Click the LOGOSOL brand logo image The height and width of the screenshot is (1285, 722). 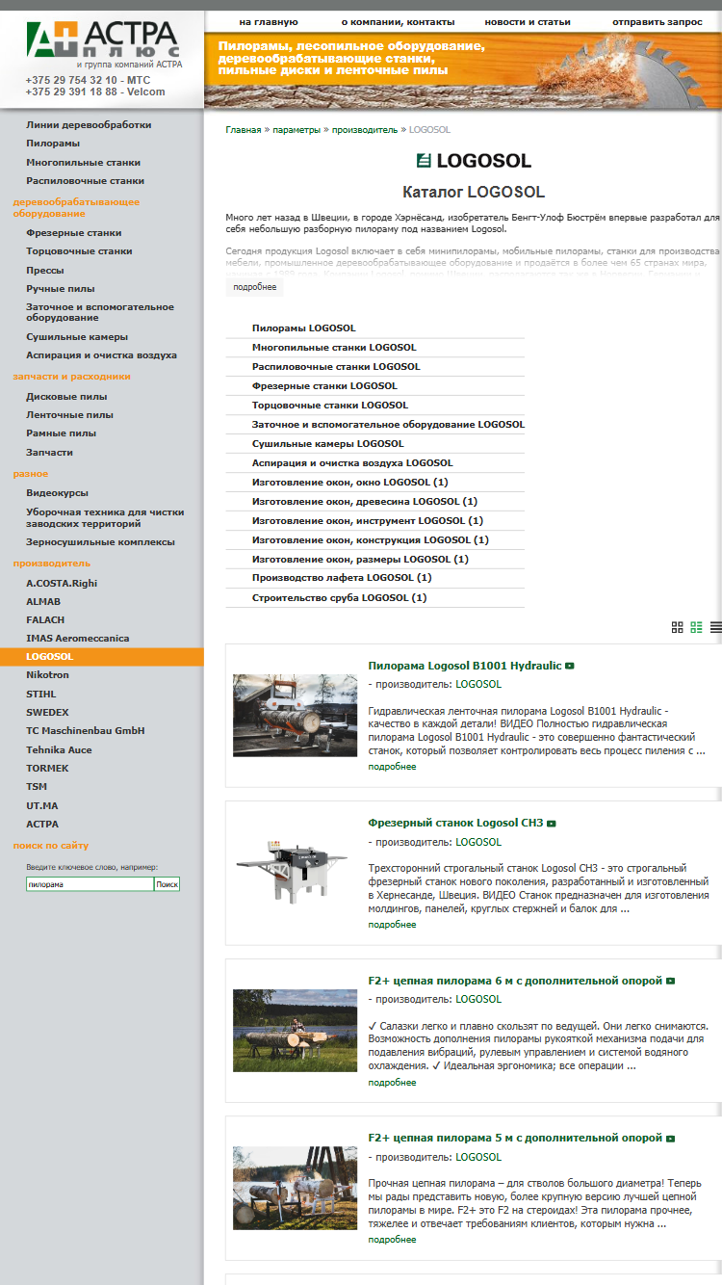point(474,160)
